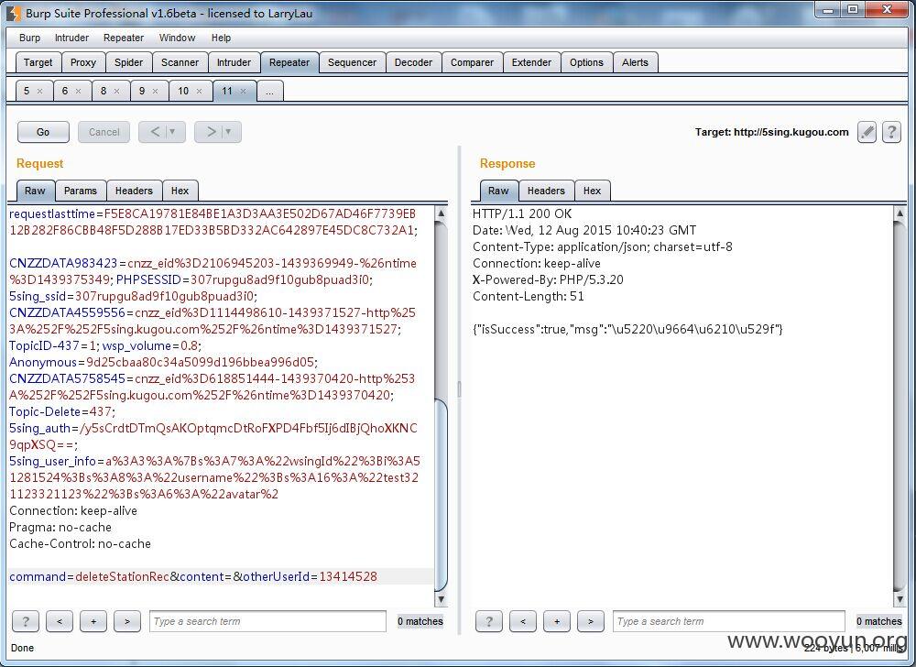Go to previous match in response search

pyautogui.click(x=523, y=621)
